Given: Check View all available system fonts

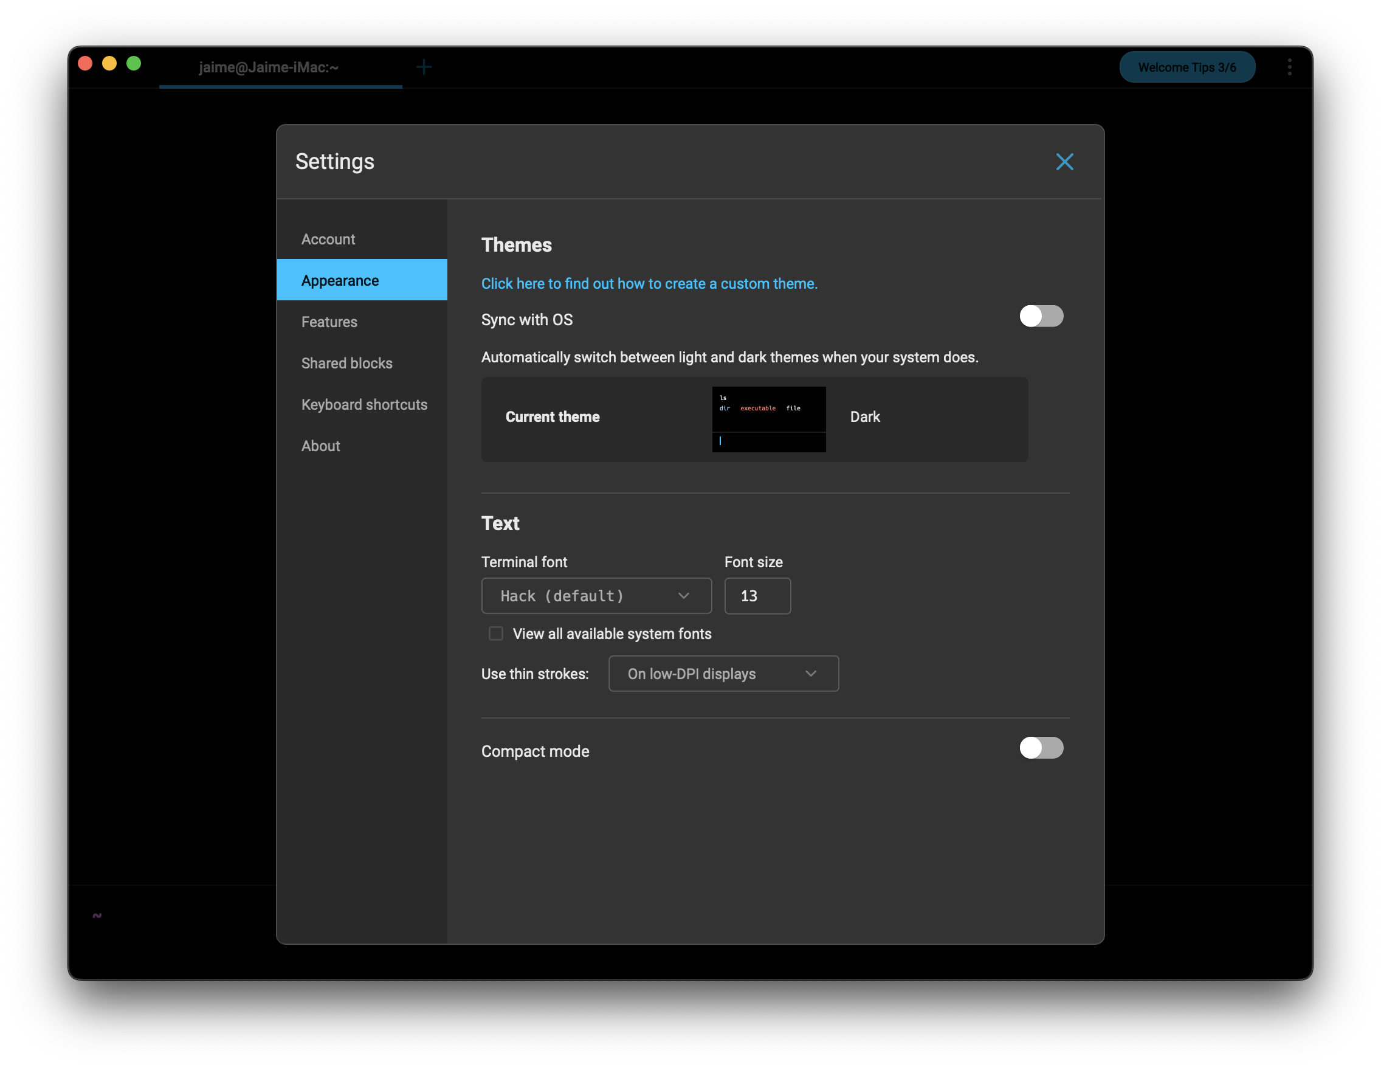Looking at the screenshot, I should click(496, 633).
